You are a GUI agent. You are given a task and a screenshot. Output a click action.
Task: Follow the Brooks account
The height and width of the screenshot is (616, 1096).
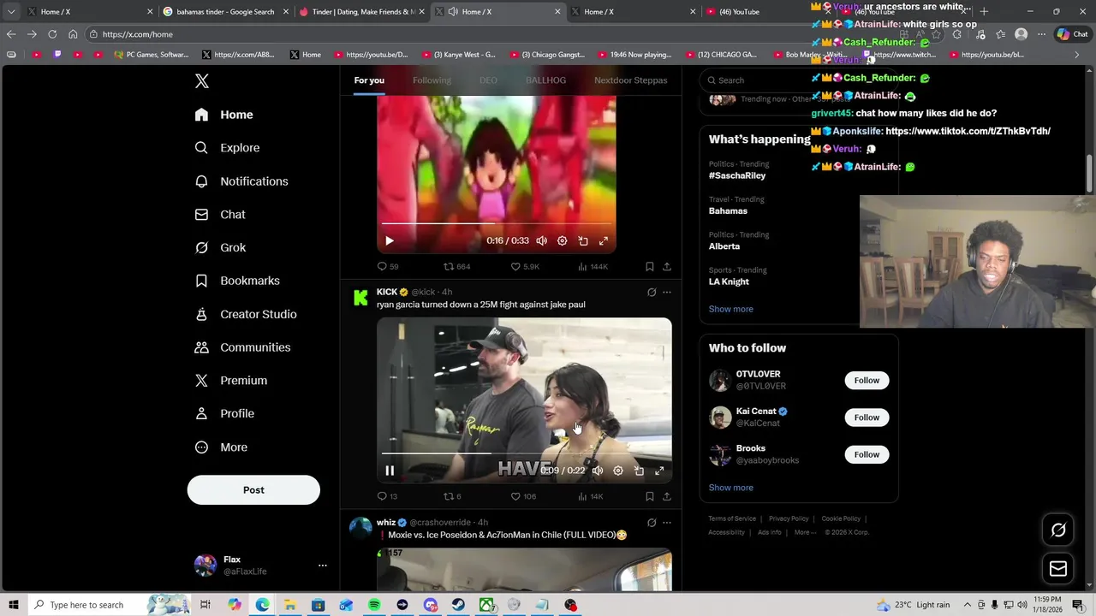867,454
